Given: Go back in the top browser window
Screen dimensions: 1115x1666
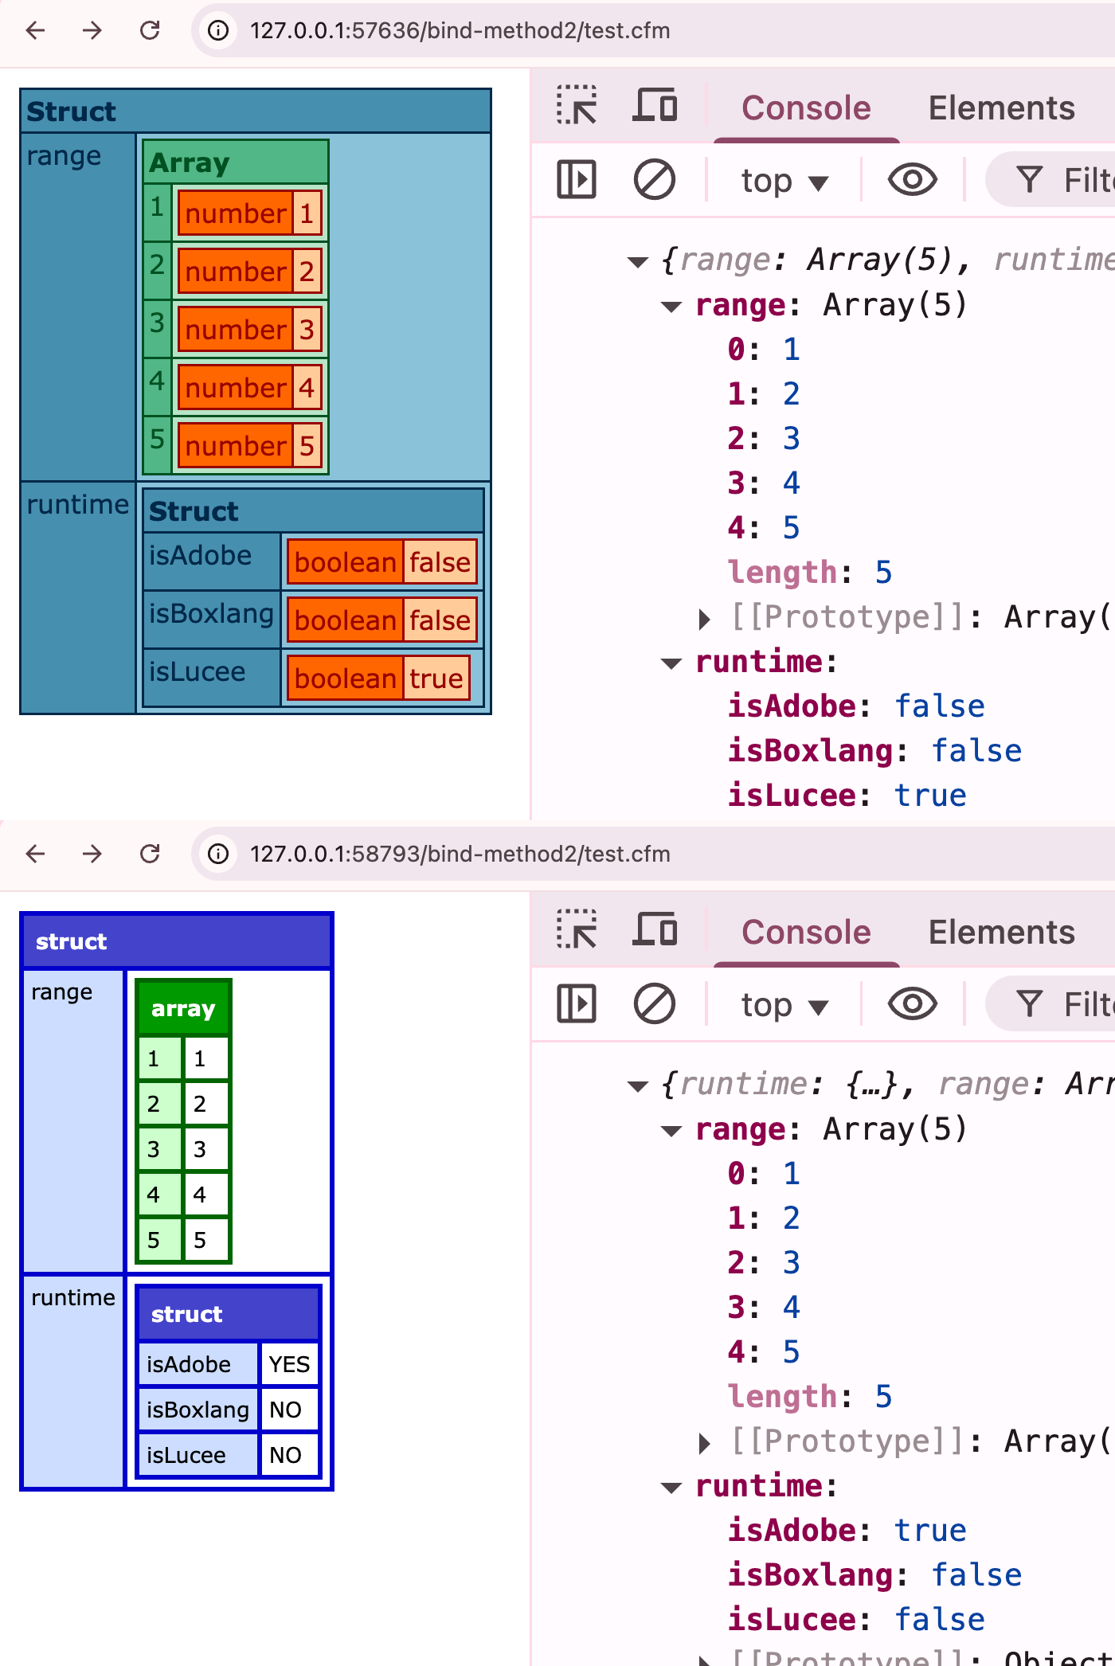Looking at the screenshot, I should click(36, 30).
